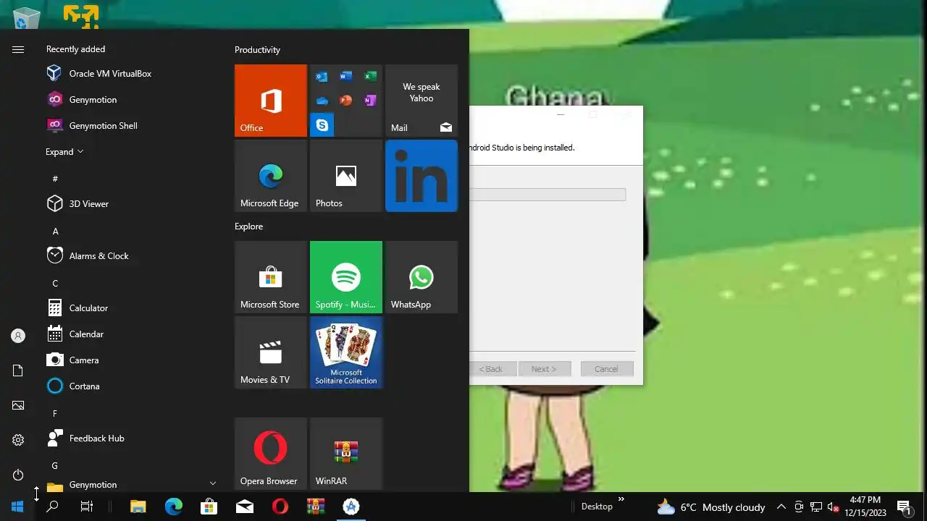The height and width of the screenshot is (521, 927).
Task: Open the LinkedIn tile
Action: coord(421,176)
